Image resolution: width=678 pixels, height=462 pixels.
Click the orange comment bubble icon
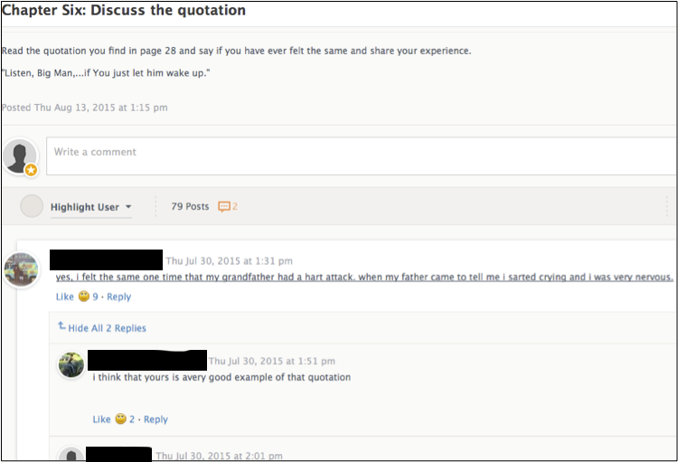224,207
